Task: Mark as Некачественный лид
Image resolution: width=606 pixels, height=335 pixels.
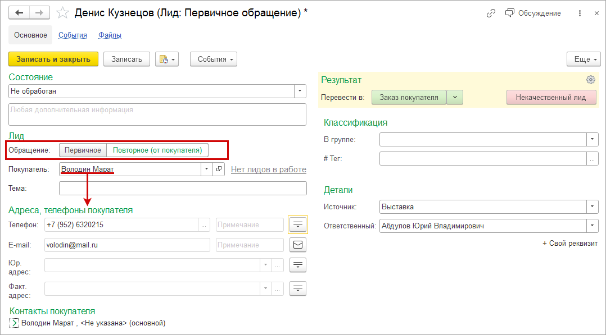Action: tap(551, 97)
